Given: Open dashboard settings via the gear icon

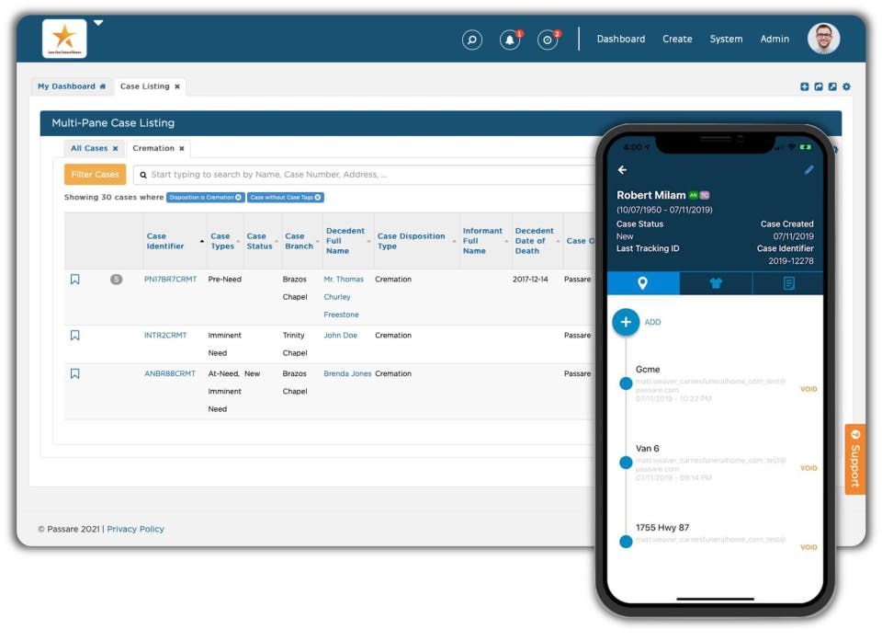Looking at the screenshot, I should coord(846,86).
